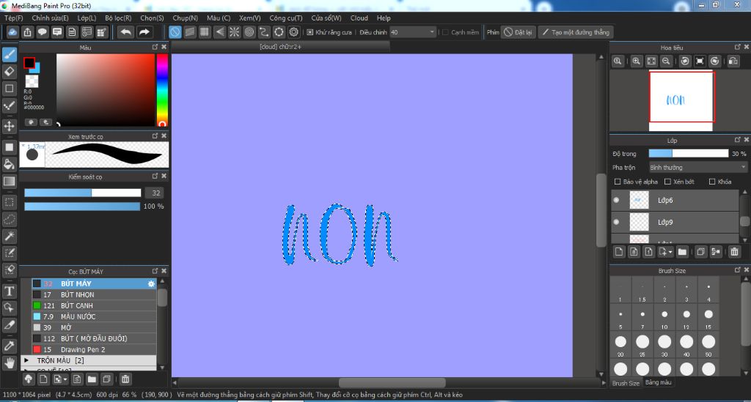Open the cloud save icon in toolbar
Screen dimensions: 751x402
tap(12, 32)
